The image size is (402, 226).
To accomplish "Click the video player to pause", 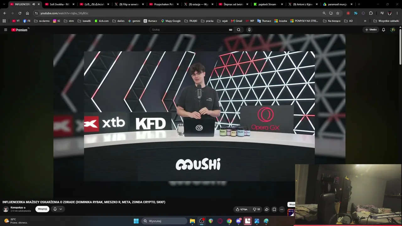I will 199,116.
